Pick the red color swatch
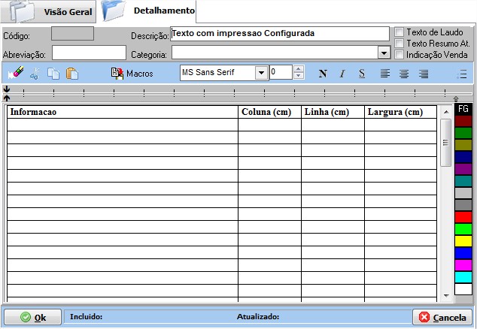The width and height of the screenshot is (477, 329). tap(463, 217)
